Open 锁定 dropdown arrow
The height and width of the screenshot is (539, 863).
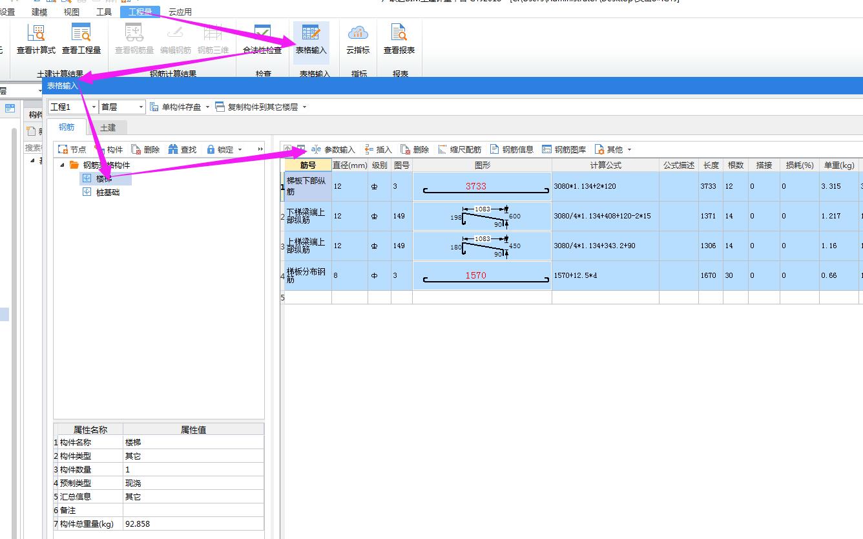240,149
